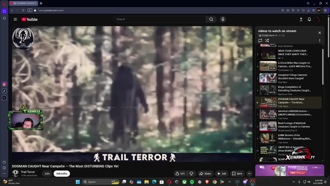The image size is (330, 186).
Task: Play 'Mega Compilation of Disturbing Creatures Caught'
Action: pyautogui.click(x=288, y=90)
